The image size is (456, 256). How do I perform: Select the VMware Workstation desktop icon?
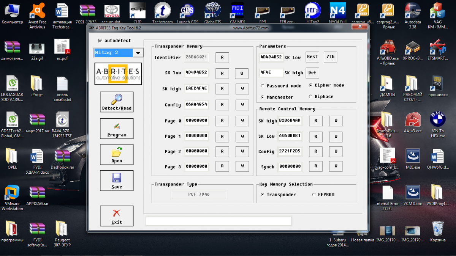pos(12,193)
